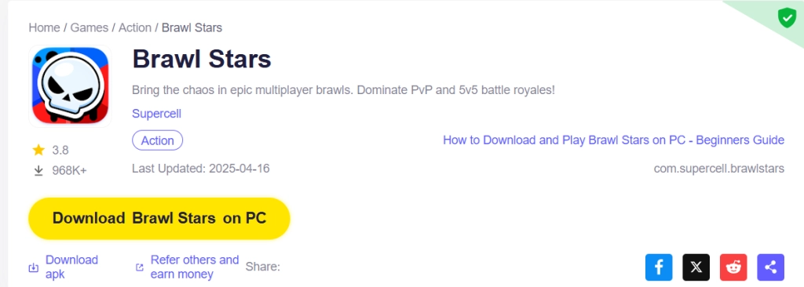Click the app description tagline text

pos(344,90)
